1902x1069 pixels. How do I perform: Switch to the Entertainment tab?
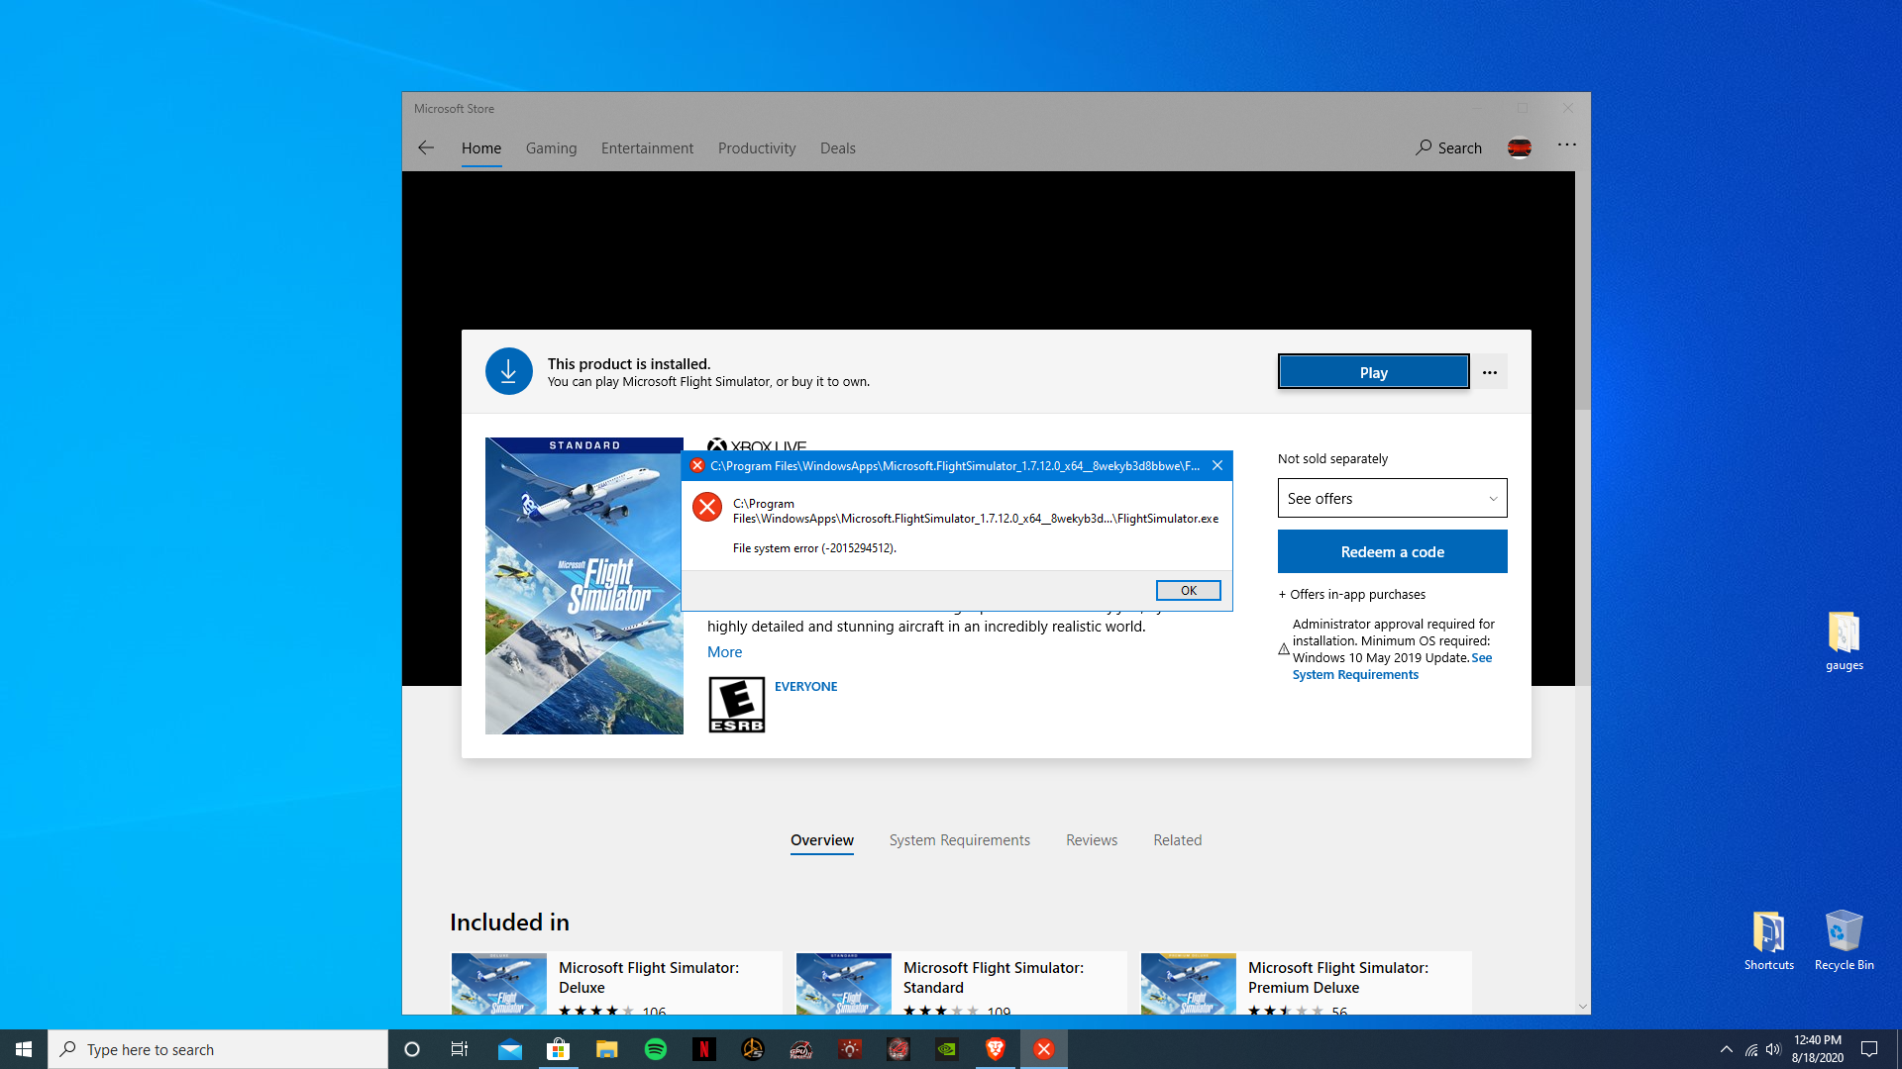pyautogui.click(x=647, y=147)
